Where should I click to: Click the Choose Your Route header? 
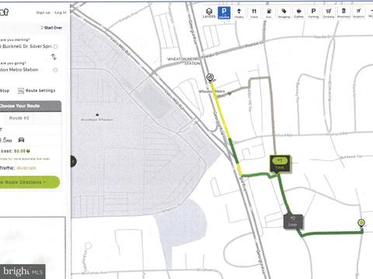tap(30, 106)
